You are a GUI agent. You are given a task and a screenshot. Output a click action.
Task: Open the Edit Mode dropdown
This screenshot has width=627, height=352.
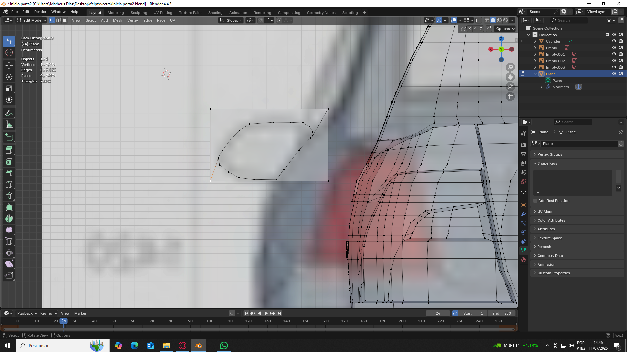pos(31,20)
